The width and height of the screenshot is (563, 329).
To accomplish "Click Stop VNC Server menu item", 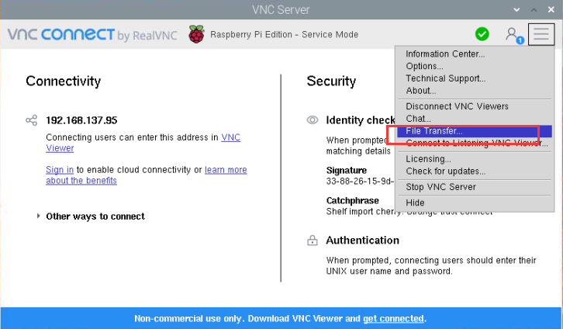I will (x=440, y=187).
